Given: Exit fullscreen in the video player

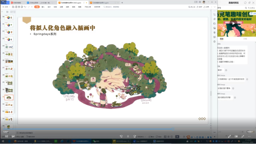Looking at the screenshot, I should click(x=243, y=136).
